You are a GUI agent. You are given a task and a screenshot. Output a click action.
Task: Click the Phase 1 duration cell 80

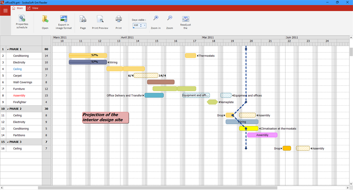46,49
